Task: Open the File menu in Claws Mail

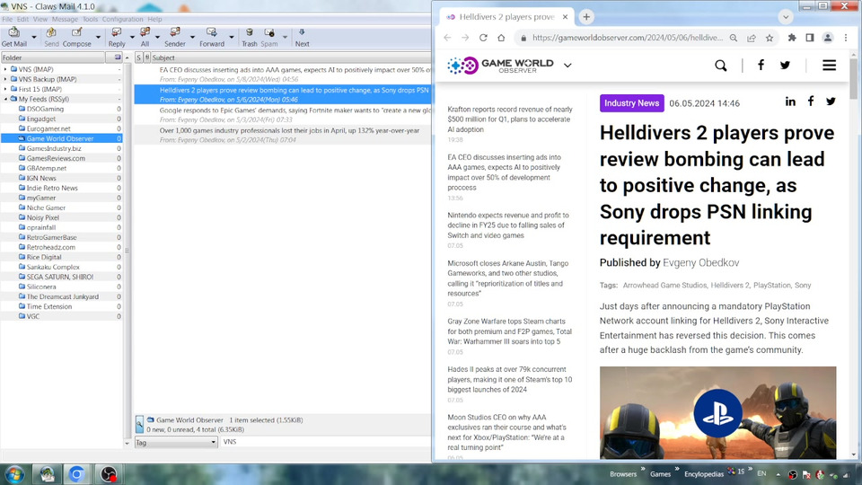Action: pyautogui.click(x=7, y=19)
